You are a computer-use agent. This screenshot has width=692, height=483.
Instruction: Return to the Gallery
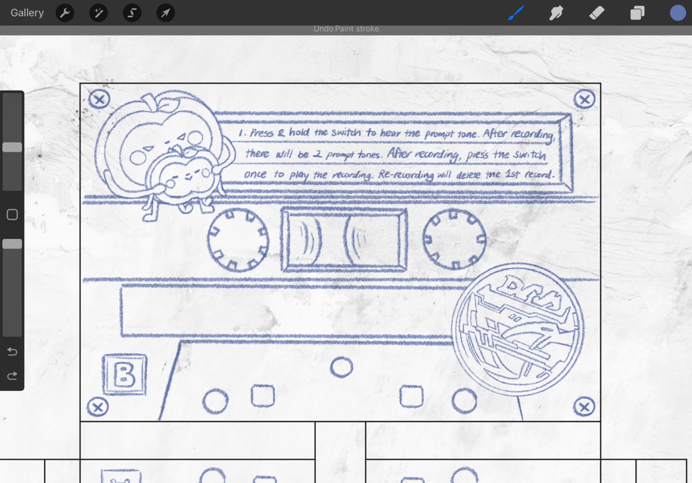point(27,13)
